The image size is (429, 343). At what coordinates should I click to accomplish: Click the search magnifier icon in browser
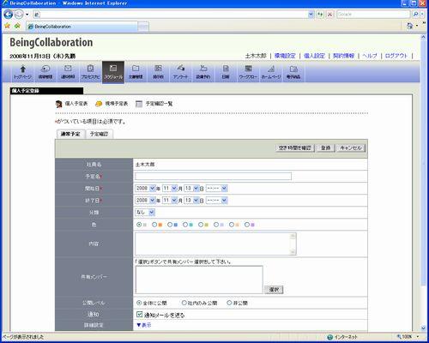tap(416, 14)
